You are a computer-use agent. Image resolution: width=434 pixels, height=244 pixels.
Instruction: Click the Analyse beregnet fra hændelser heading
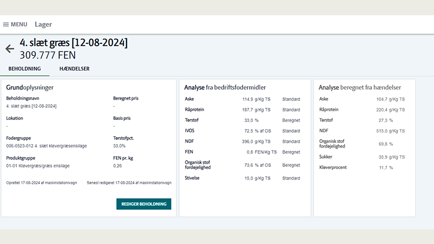(x=360, y=87)
